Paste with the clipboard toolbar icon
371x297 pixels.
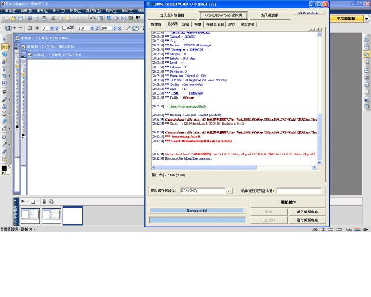[68, 18]
